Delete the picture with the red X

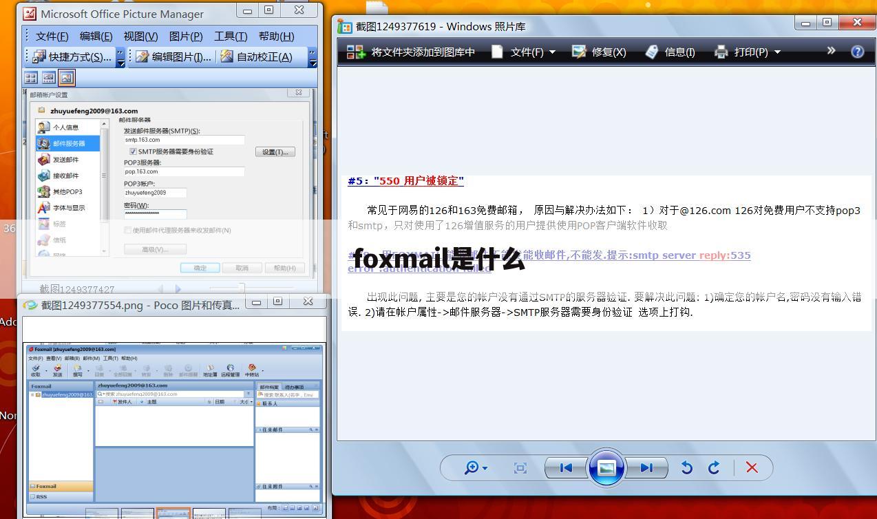coord(752,468)
